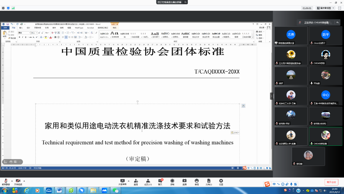Expand the arrow next to 开启视频

point(24,181)
